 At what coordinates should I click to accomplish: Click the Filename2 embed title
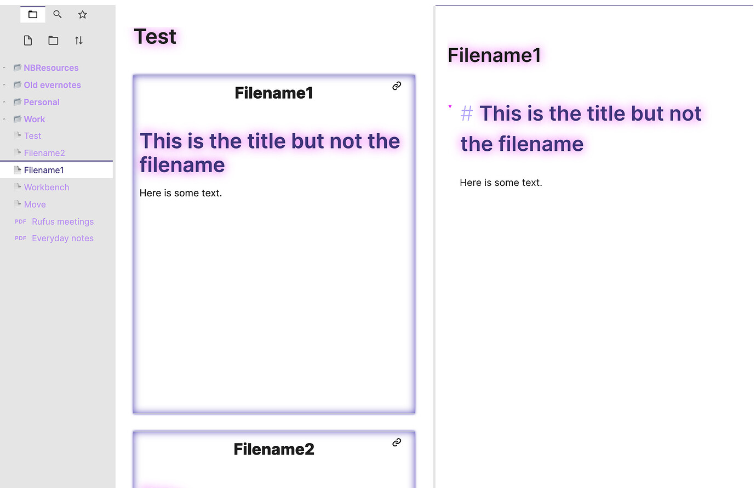click(x=274, y=449)
